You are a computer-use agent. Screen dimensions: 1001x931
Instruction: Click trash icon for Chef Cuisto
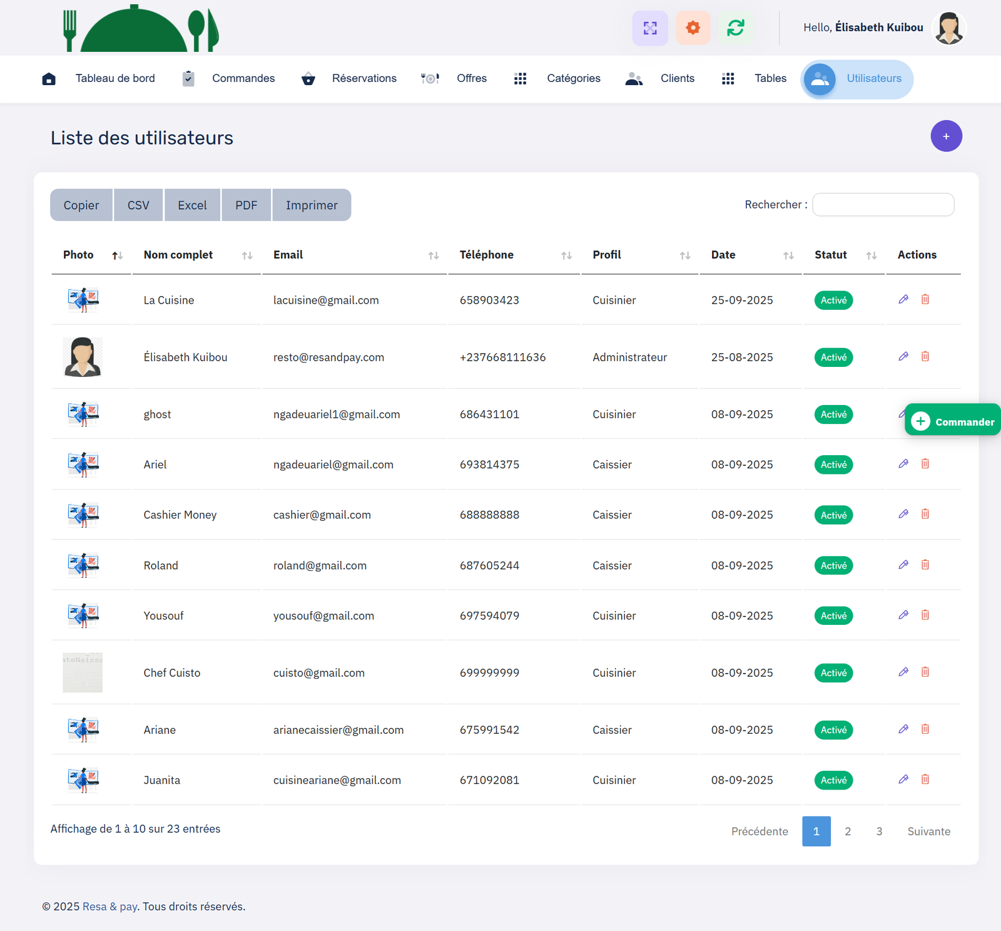[925, 672]
